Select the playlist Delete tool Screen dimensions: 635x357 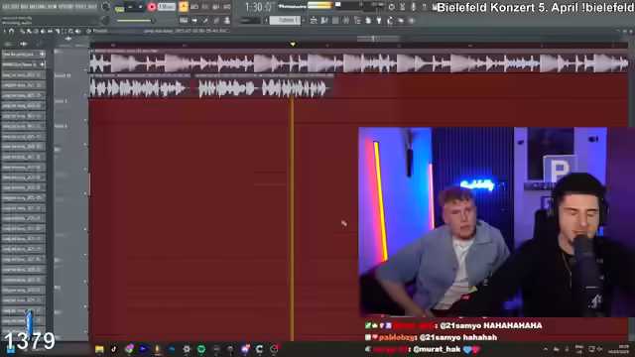(36, 31)
